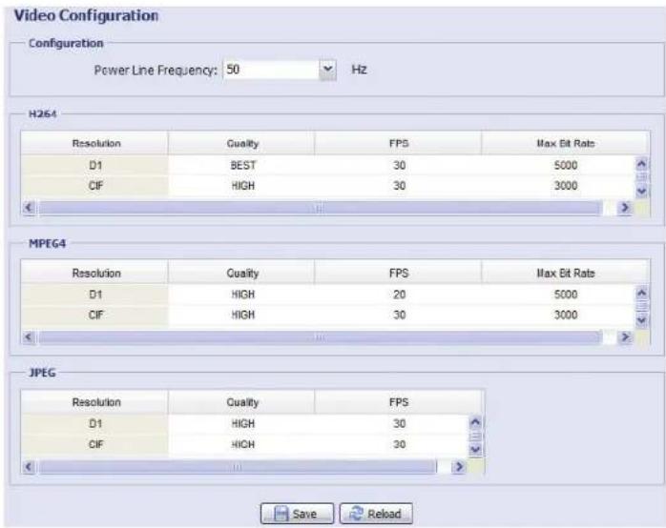Image resolution: width=666 pixels, height=528 pixels.
Task: Click the up arrow in the JPEG table
Action: [x=475, y=422]
